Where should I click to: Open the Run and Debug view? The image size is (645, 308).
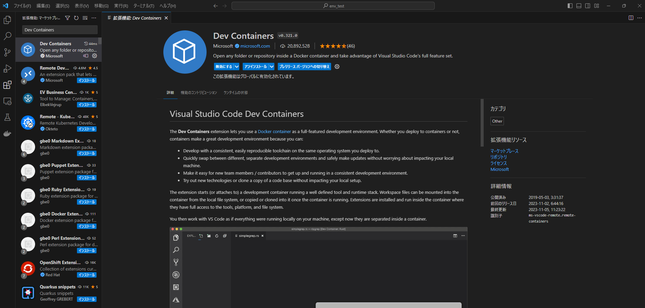coord(7,69)
